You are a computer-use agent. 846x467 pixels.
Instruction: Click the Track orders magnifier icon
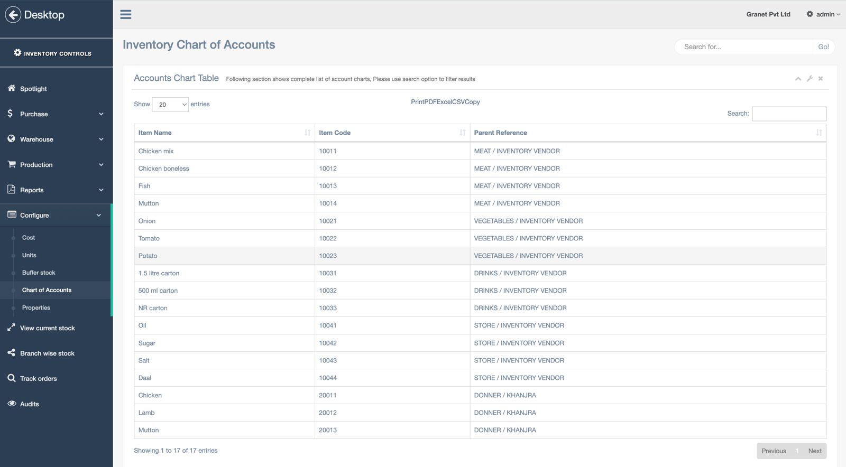tap(11, 378)
